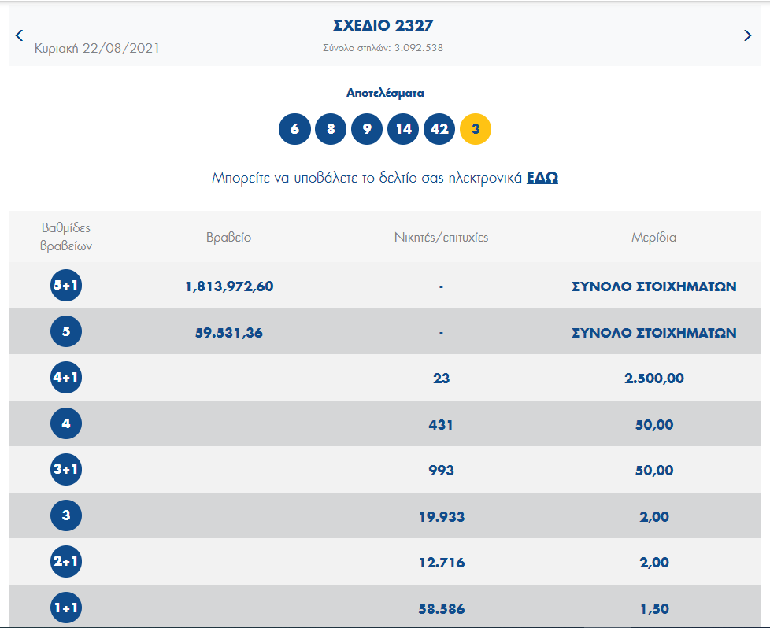The width and height of the screenshot is (770, 628).
Task: Click the Μερίδια column header
Action: pos(653,237)
